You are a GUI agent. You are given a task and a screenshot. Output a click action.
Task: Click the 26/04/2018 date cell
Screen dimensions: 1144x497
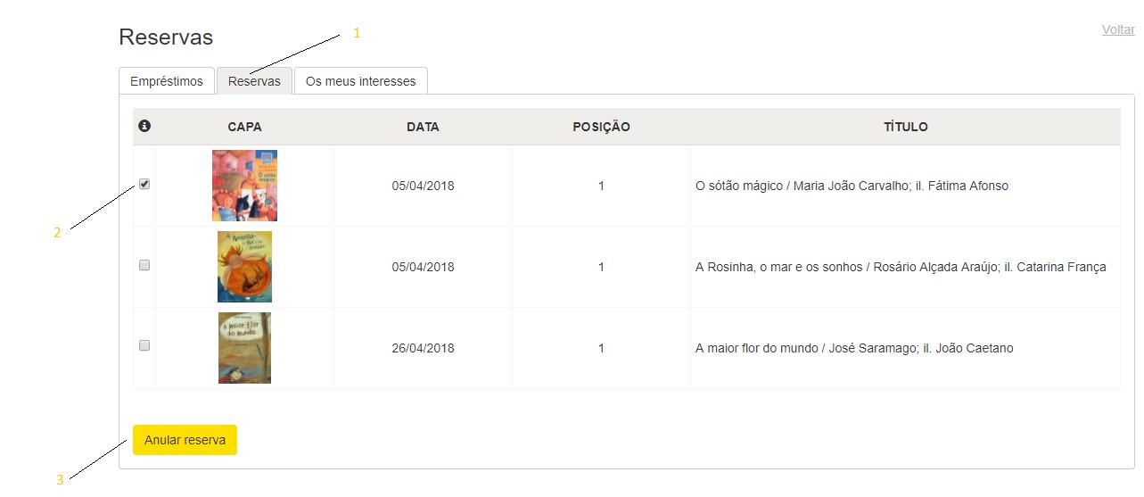coord(423,348)
